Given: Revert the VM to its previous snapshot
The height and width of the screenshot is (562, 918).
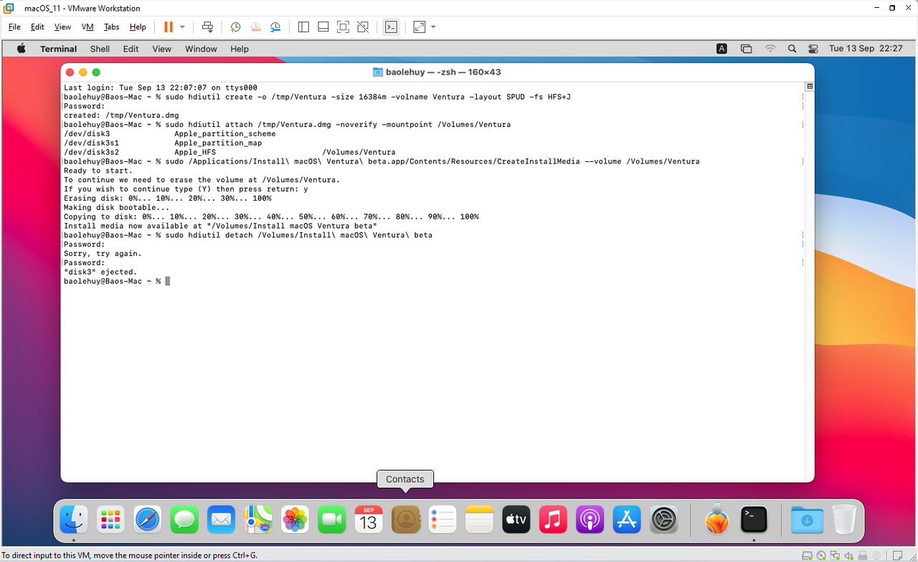Looking at the screenshot, I should point(255,27).
